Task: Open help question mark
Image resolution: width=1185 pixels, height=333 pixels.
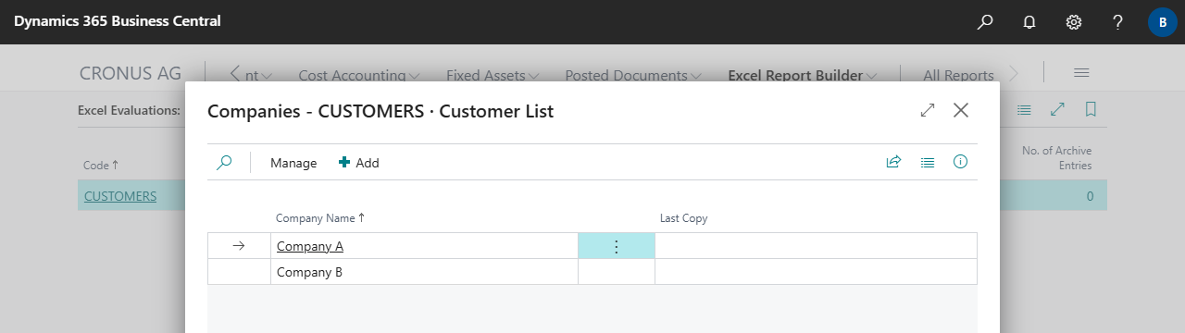Action: click(x=1118, y=22)
